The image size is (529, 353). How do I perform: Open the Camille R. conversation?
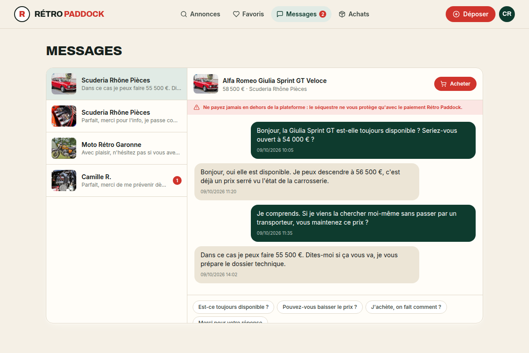[x=117, y=180]
